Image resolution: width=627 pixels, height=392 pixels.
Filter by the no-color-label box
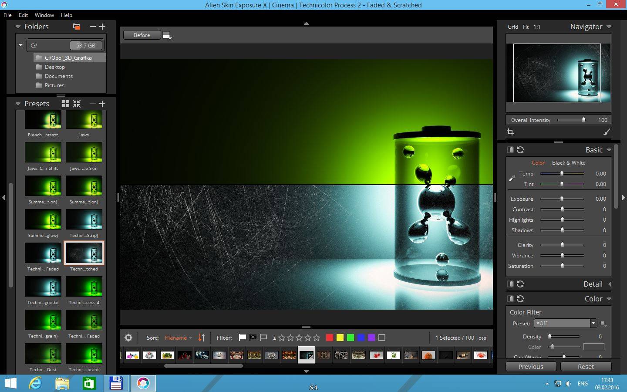[382, 338]
